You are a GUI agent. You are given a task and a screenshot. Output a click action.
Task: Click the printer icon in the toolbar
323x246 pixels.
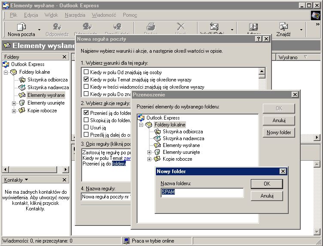(151, 27)
